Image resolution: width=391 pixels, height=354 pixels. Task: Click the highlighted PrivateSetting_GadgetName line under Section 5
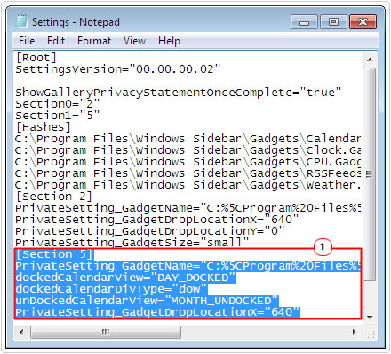(x=188, y=266)
